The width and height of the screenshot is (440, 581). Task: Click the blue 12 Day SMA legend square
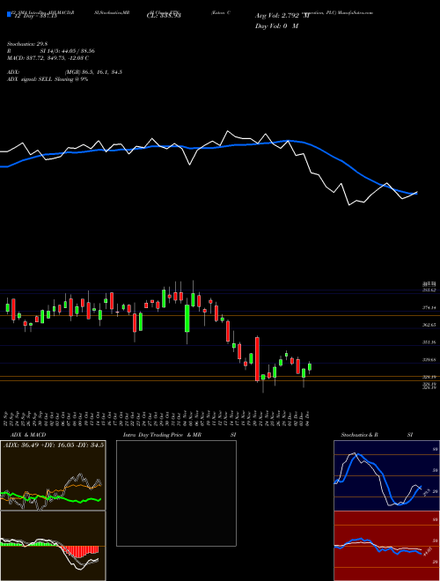coord(10,15)
